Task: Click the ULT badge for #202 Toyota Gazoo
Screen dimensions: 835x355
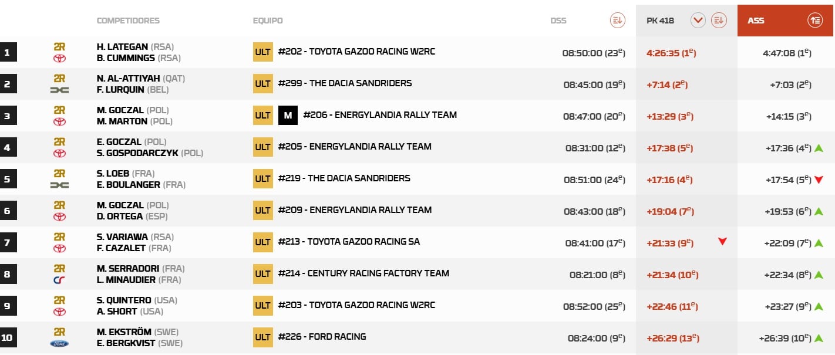Action: pyautogui.click(x=262, y=52)
